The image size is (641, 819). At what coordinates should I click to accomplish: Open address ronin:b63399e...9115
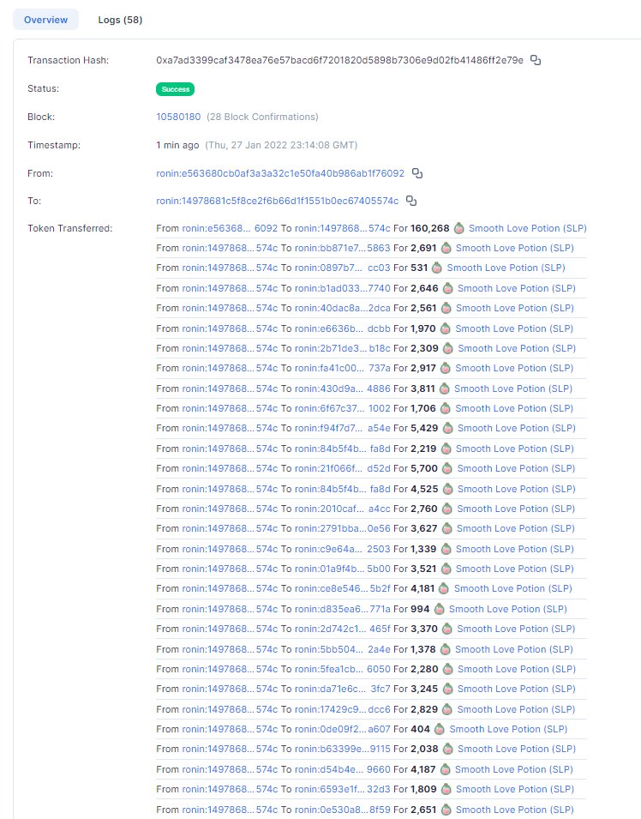pos(343,749)
